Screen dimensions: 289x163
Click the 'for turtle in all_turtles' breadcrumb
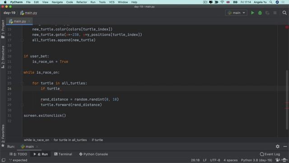(x=70, y=140)
